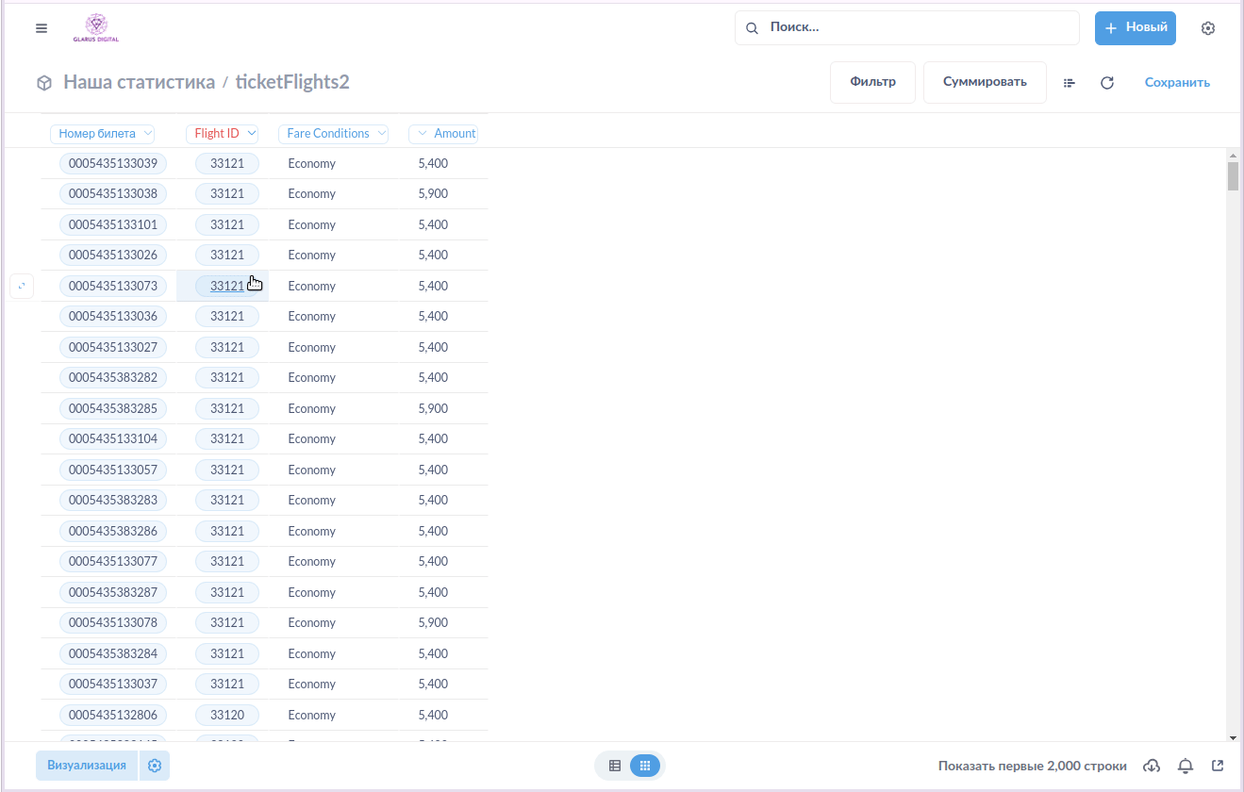Expand the Номер билета column header

point(103,134)
